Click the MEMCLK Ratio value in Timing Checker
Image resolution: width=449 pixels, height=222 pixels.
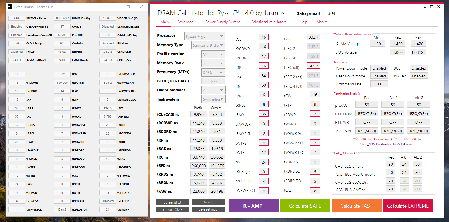click(17, 18)
